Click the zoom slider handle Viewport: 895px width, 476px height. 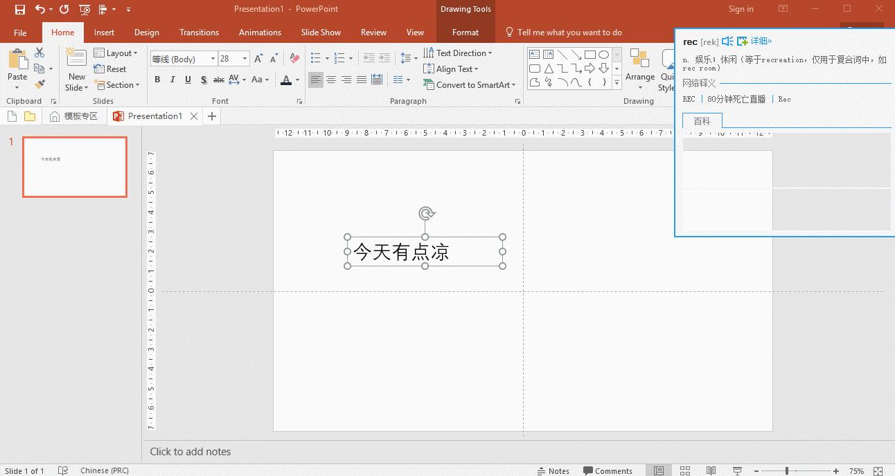pos(786,471)
